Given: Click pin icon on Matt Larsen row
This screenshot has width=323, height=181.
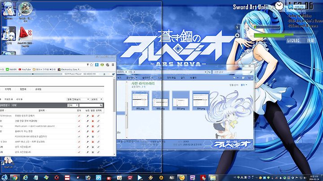Looking at the screenshot, I should coord(87,126).
